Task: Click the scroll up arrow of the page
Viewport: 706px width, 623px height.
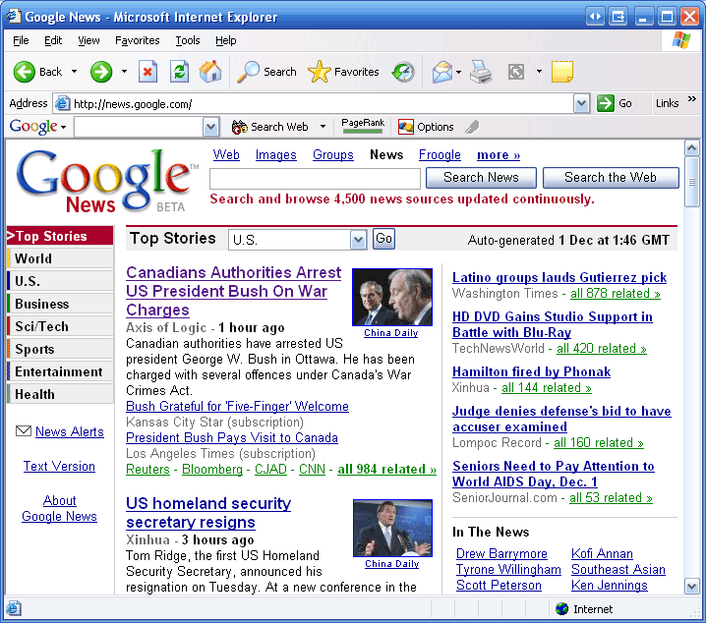Action: tap(691, 148)
